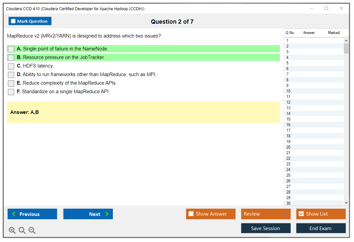The image size is (354, 242).
Task: Go to the Previous question
Action: (x=32, y=214)
